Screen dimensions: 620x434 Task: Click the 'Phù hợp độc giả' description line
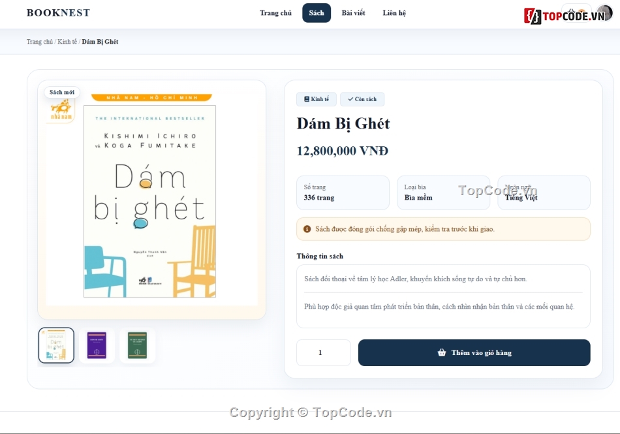coord(439,307)
